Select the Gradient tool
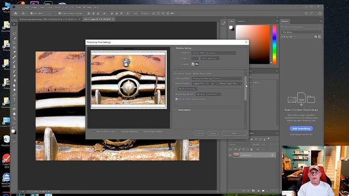The width and height of the screenshot is (349, 196). tap(14, 81)
